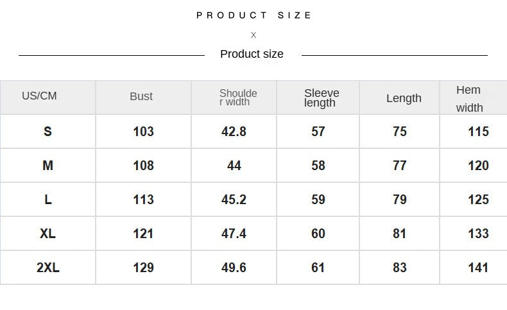Click the 2XL size row label
Viewport: 507px width, 310px height.
[x=48, y=268]
